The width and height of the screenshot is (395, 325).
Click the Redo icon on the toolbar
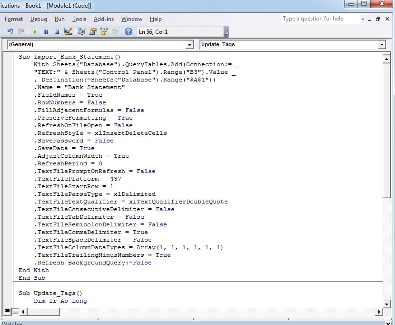click(x=21, y=30)
